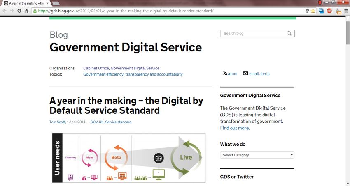Open the cat extension showing 'off'

338,11
